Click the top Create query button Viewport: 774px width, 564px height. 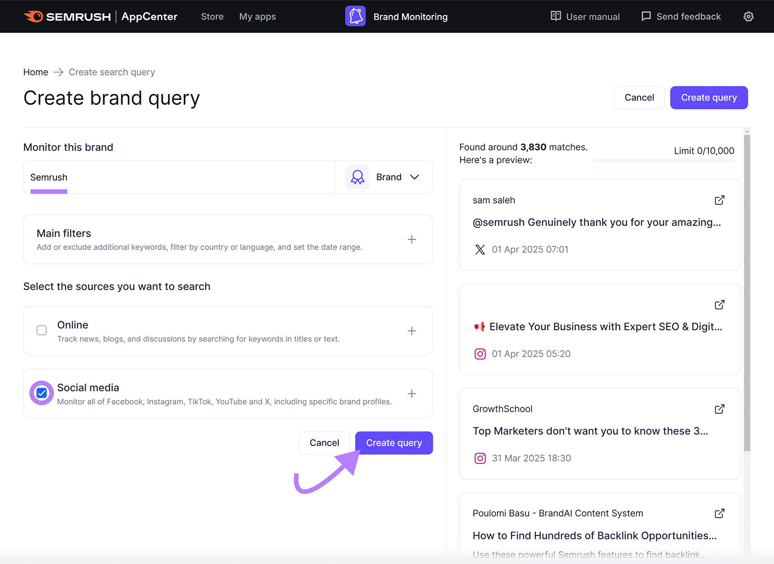coord(709,98)
